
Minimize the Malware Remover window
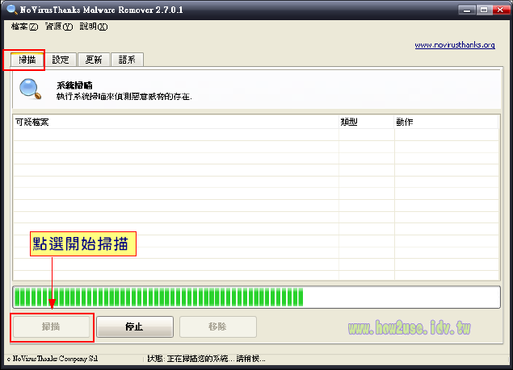pyautogui.click(x=467, y=10)
